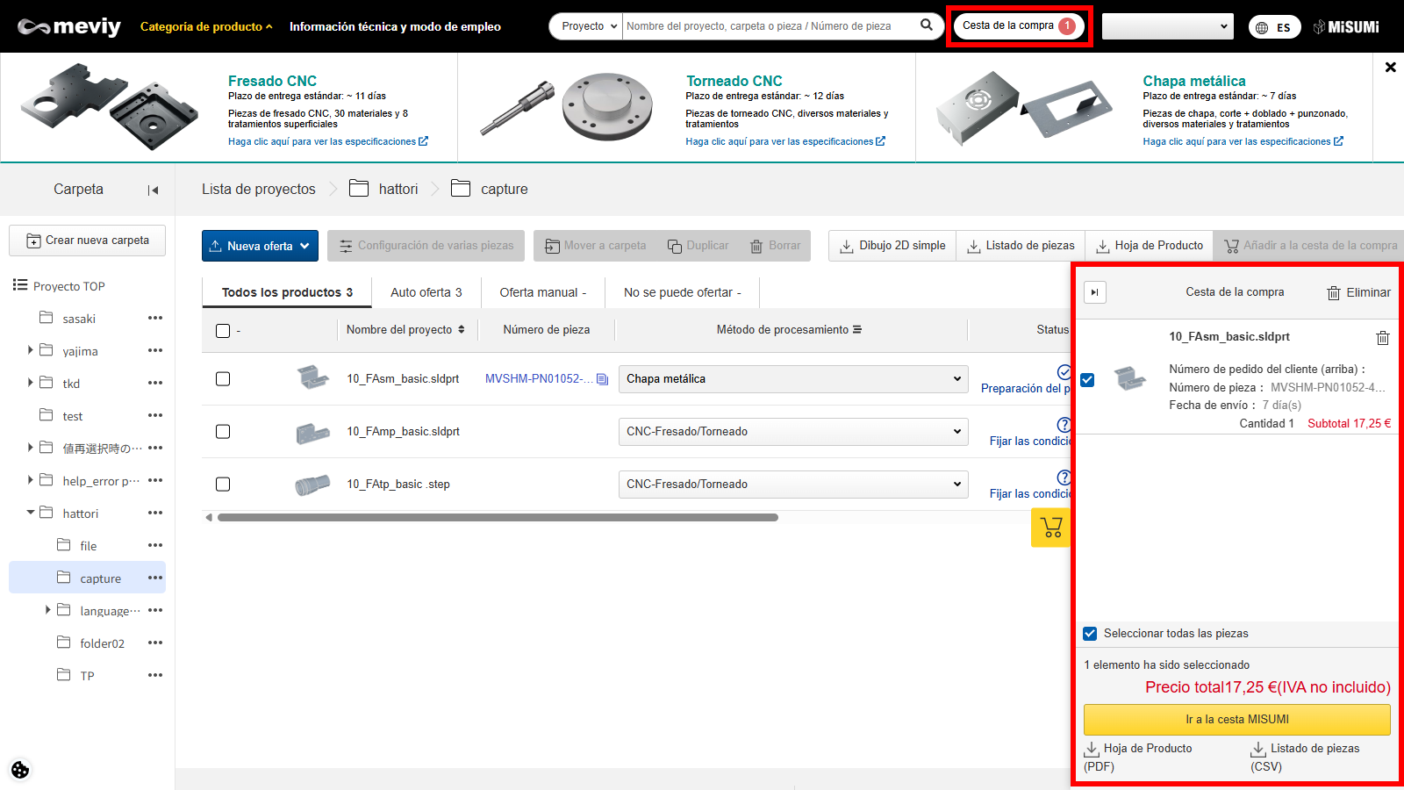Click the search magnifier icon
The height and width of the screenshot is (790, 1404).
pos(926,25)
